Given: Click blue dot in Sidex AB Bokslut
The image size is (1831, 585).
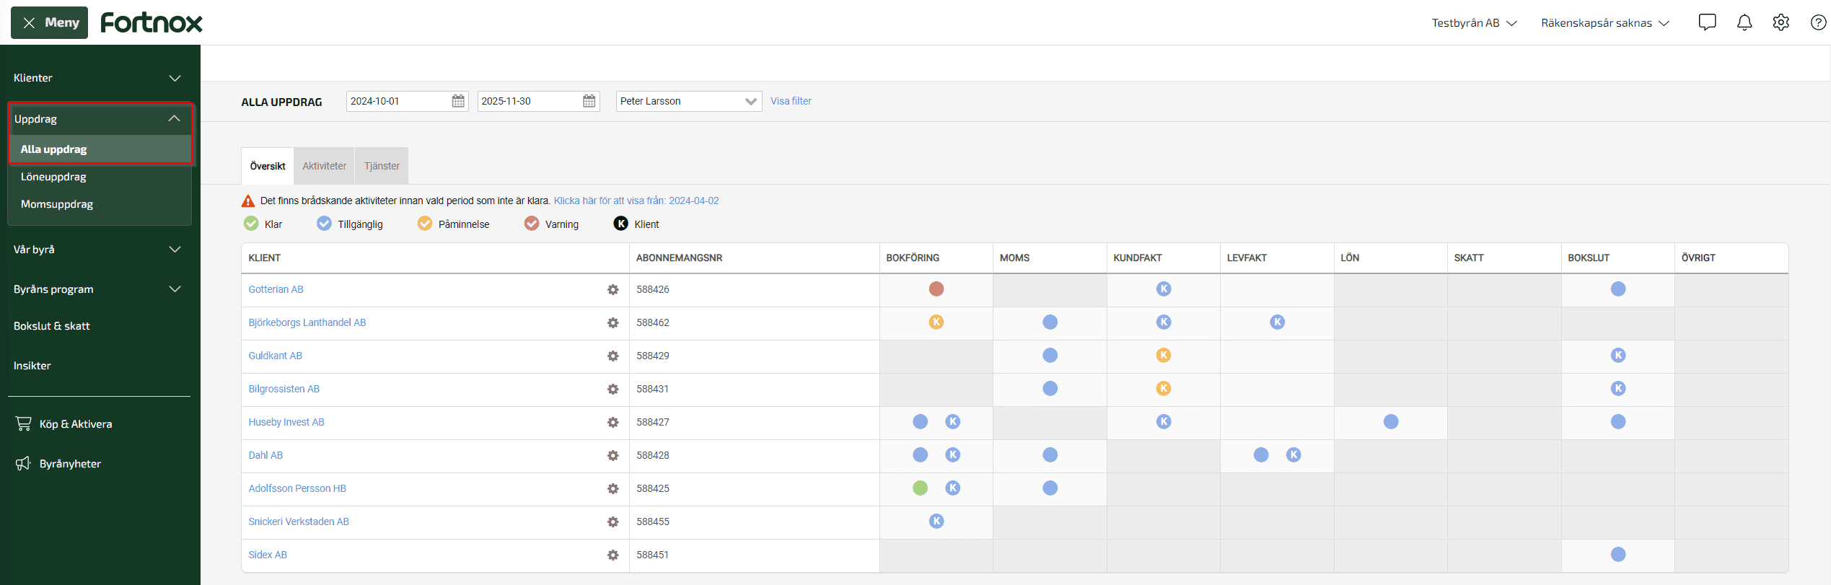Looking at the screenshot, I should (1618, 555).
